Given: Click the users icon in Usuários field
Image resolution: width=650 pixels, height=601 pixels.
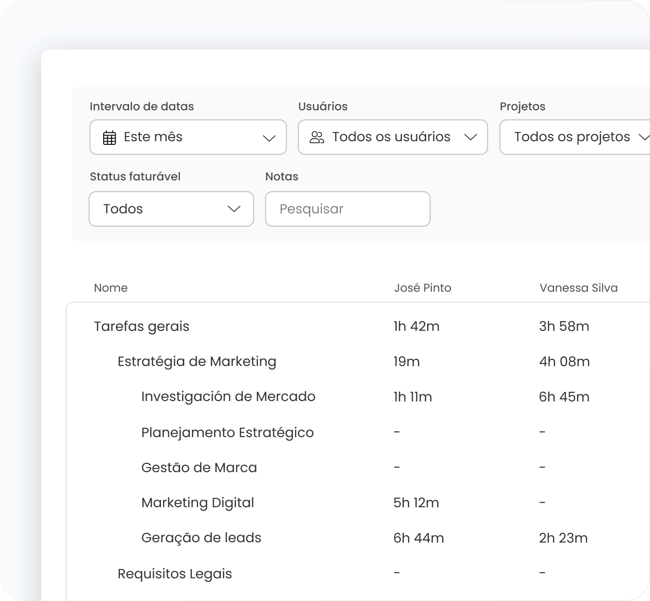Looking at the screenshot, I should pyautogui.click(x=317, y=137).
